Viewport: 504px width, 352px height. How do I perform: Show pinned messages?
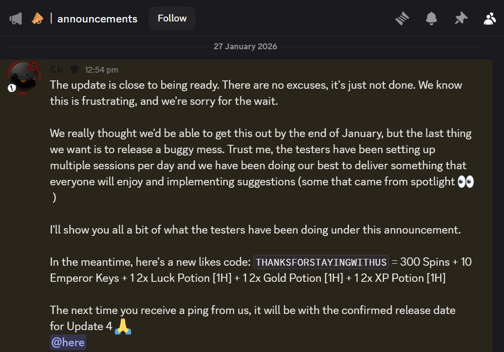tap(460, 19)
